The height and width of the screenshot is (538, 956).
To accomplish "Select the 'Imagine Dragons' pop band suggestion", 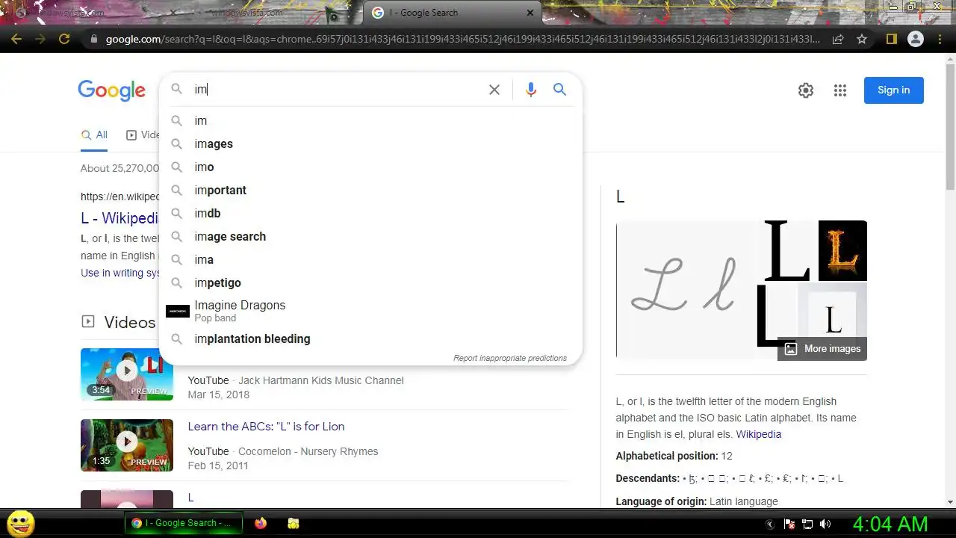I will (x=370, y=311).
